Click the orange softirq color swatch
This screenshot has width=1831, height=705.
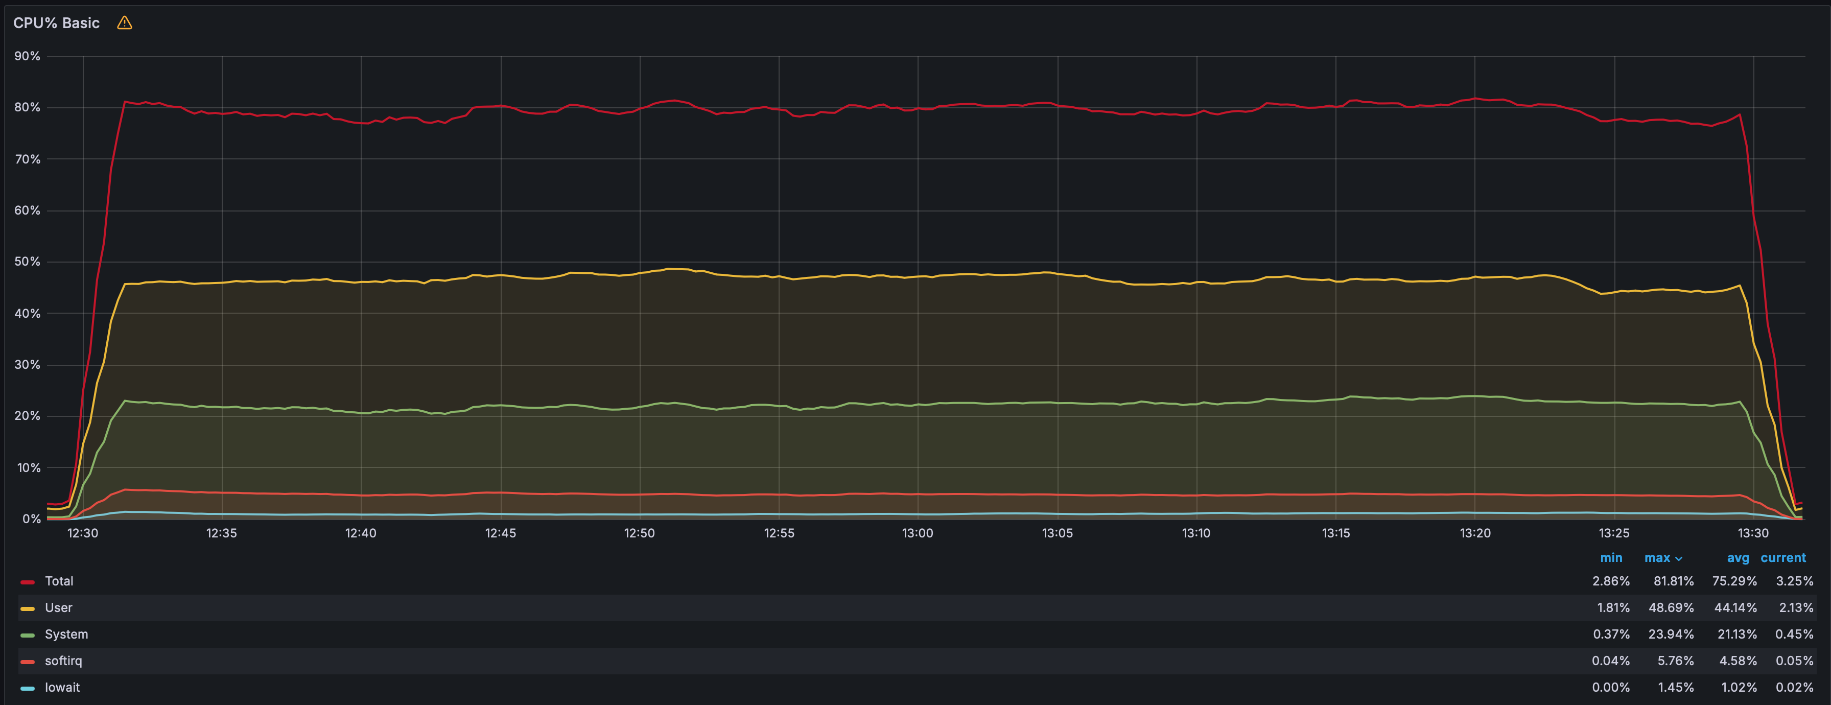(28, 662)
